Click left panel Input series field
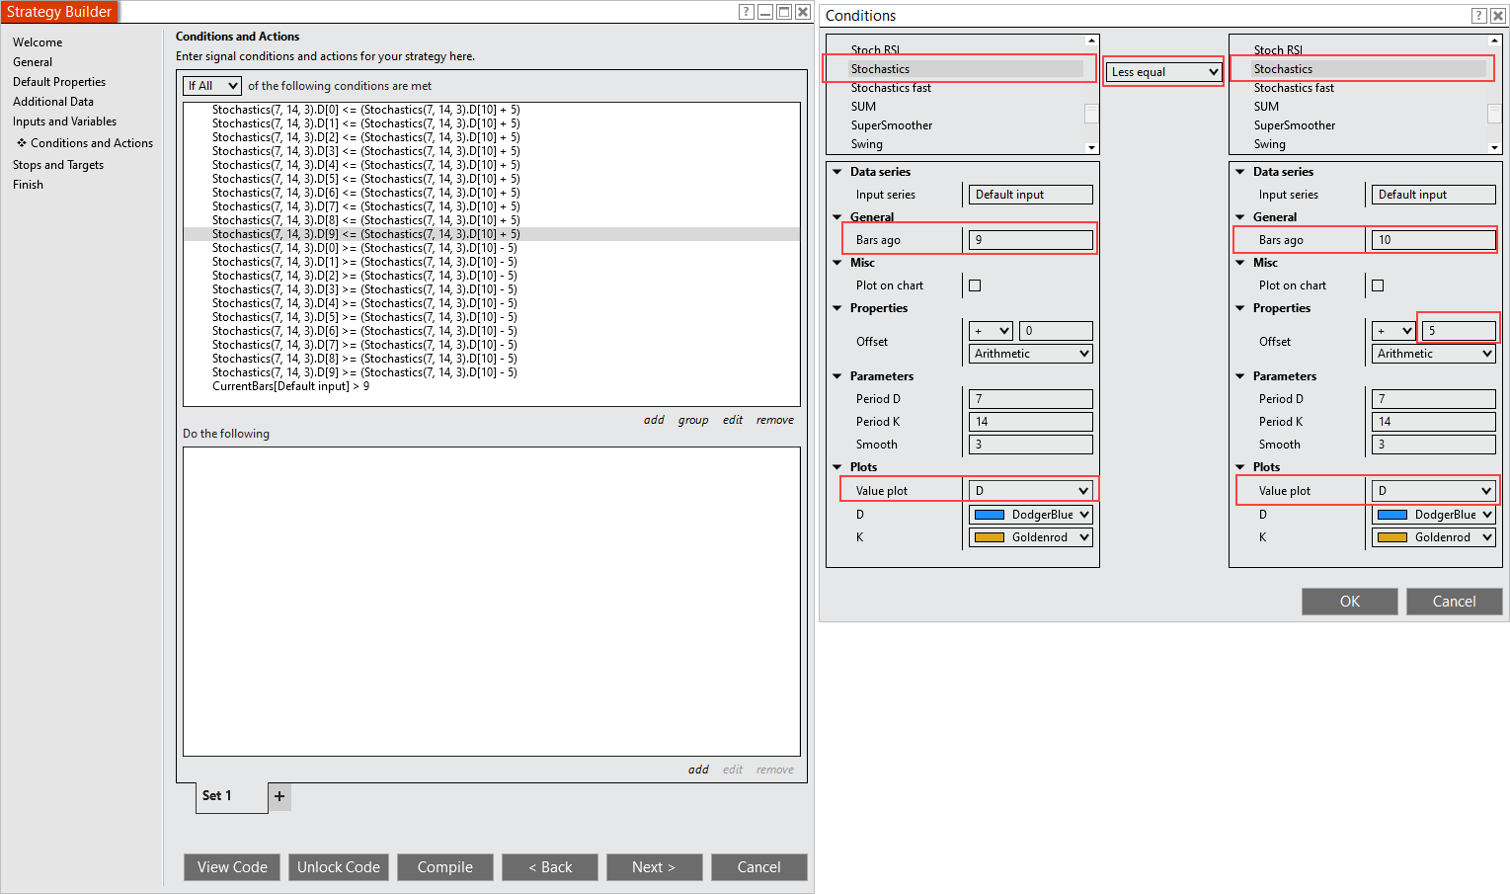The width and height of the screenshot is (1510, 894). point(1031,195)
